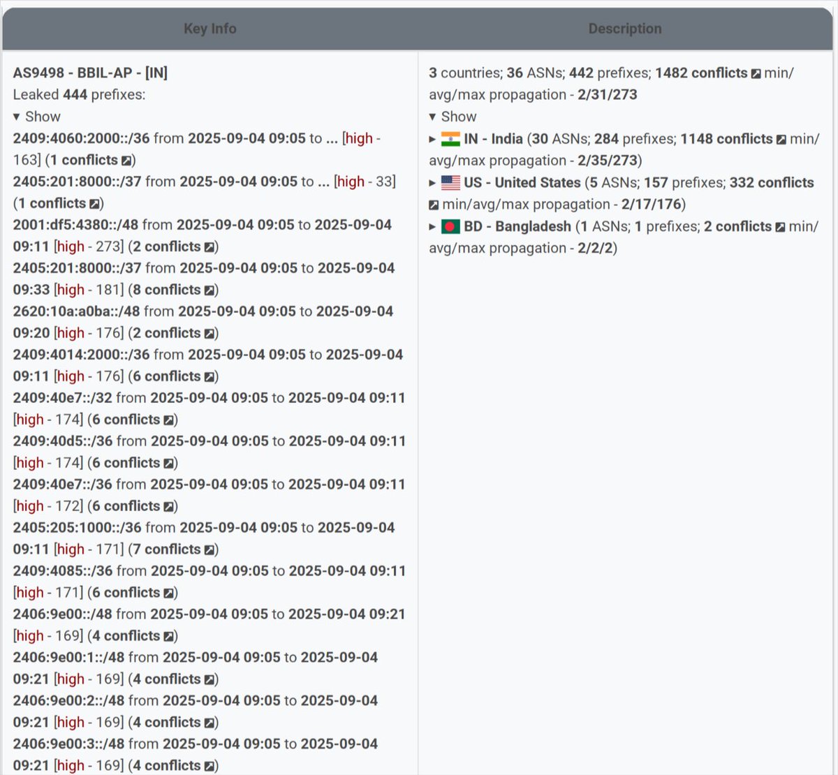838x775 pixels.
Task: Open United States 332 conflicts link icon
Action: (434, 205)
